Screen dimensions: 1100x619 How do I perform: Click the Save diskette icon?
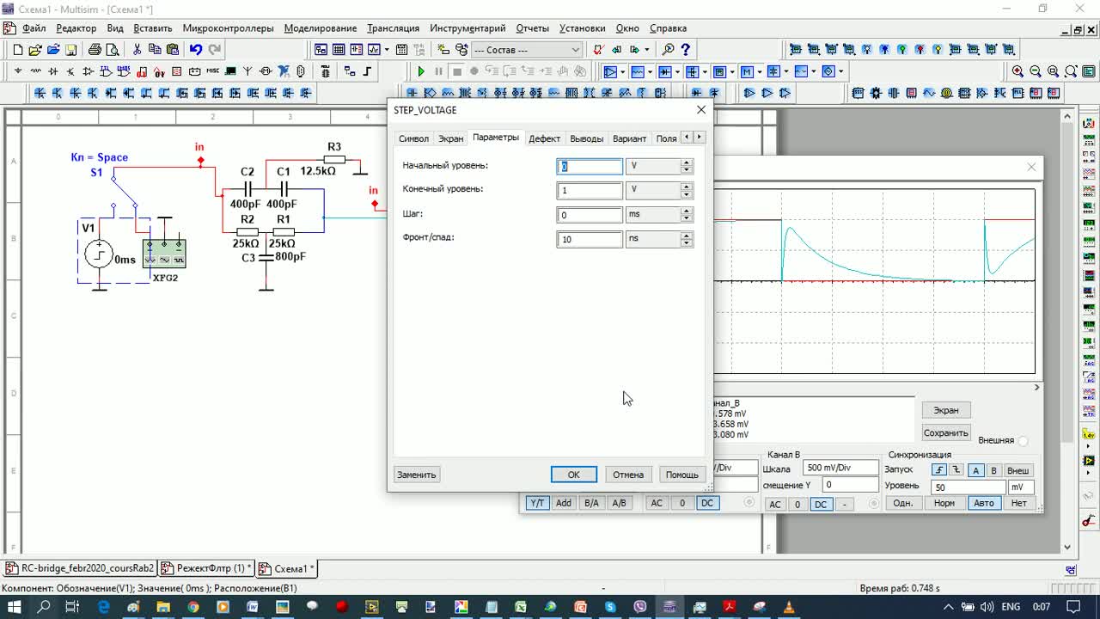[x=70, y=50]
